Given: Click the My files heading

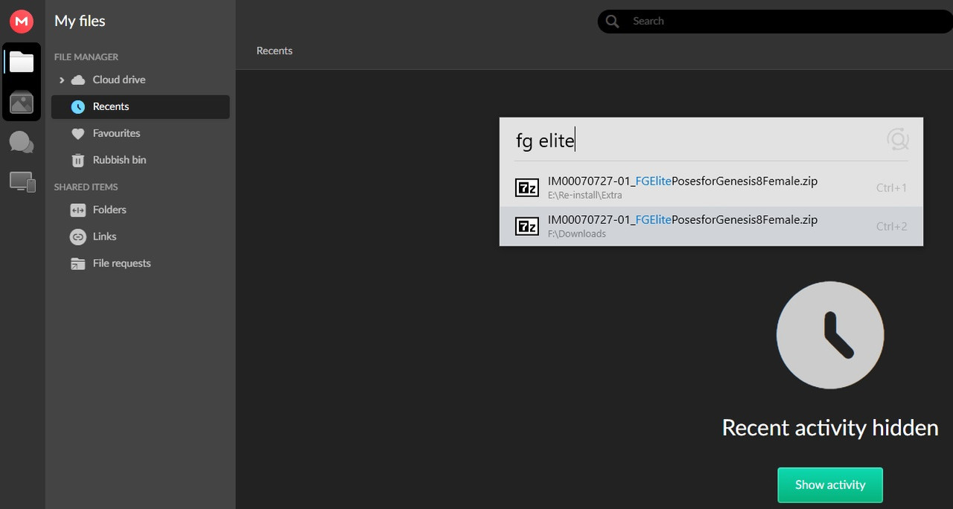Looking at the screenshot, I should (80, 22).
